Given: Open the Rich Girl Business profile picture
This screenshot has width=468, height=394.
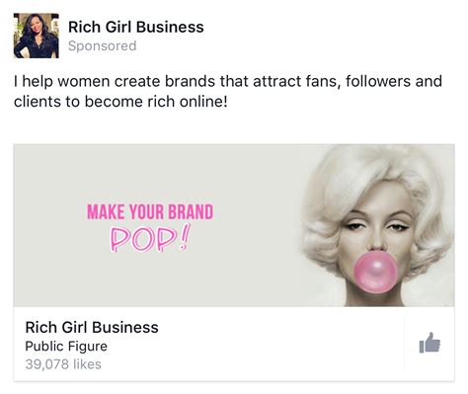Looking at the screenshot, I should tap(37, 36).
